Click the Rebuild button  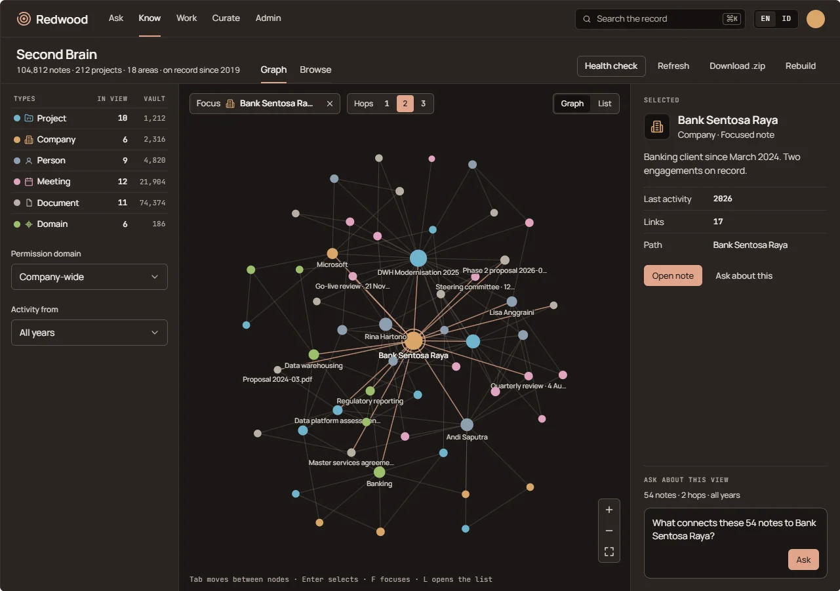click(801, 66)
